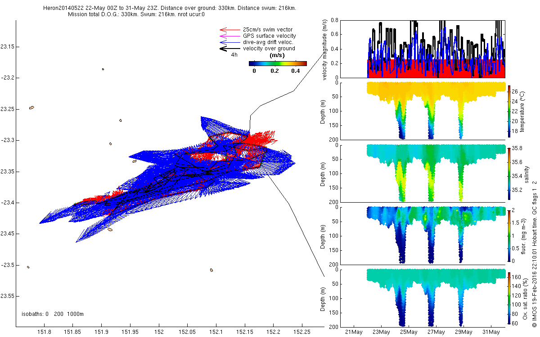Click the '-23.4' latitude tick
The height and width of the screenshot is (337, 540).
[7, 203]
